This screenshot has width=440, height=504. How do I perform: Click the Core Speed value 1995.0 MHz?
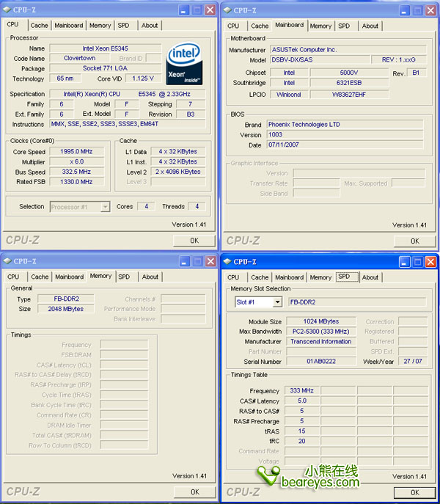point(76,151)
